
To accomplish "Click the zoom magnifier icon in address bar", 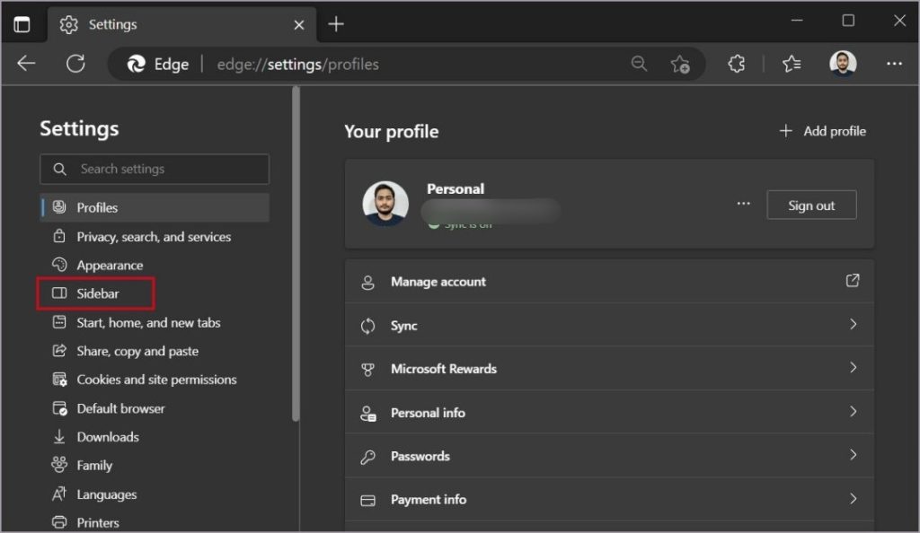I will tap(639, 63).
